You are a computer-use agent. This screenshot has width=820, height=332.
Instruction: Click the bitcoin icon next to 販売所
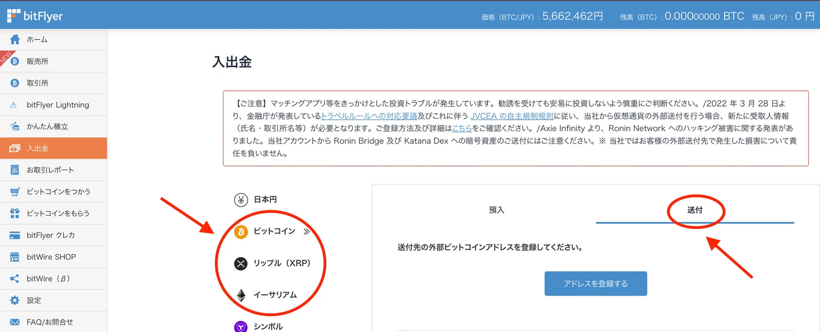click(15, 61)
